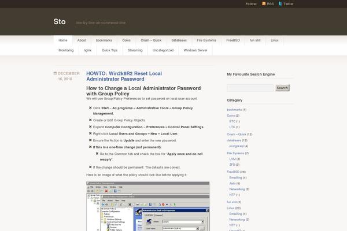Open the ZFS sidebar subcategory

(x=232, y=165)
